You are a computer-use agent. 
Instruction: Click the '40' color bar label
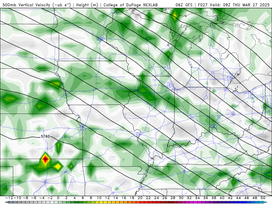tap(222, 198)
